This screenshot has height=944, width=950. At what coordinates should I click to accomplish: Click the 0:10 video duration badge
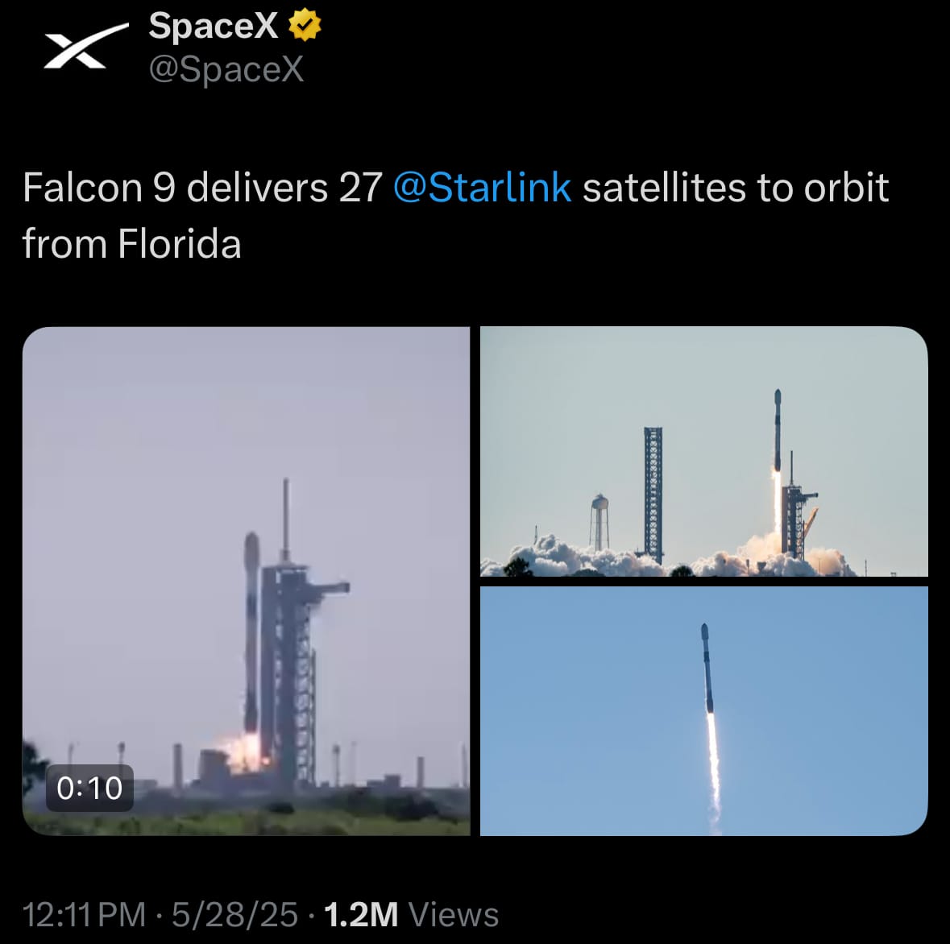coord(89,788)
